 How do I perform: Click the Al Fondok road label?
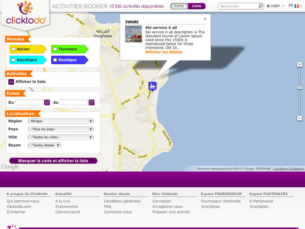(129, 151)
